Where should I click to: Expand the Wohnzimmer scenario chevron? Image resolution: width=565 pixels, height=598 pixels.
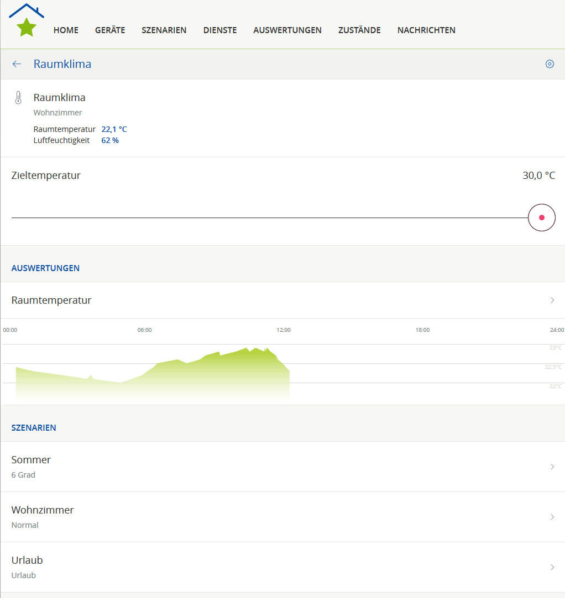coord(552,517)
